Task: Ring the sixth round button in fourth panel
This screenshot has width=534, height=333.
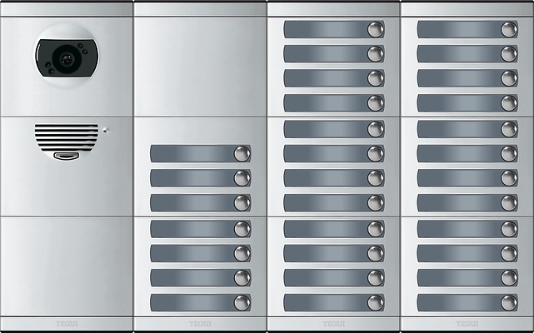Action: (509, 153)
